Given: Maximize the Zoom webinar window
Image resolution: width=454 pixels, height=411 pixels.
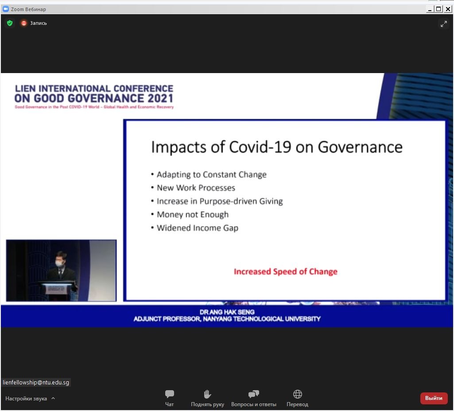Looking at the screenshot, I should pyautogui.click(x=438, y=9).
